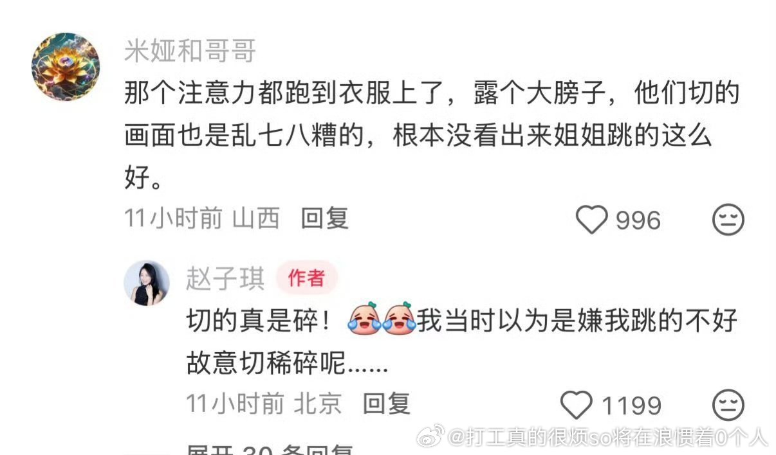The width and height of the screenshot is (776, 455).
Task: Dislike 米娅和哥哥's comment
Action: click(728, 220)
